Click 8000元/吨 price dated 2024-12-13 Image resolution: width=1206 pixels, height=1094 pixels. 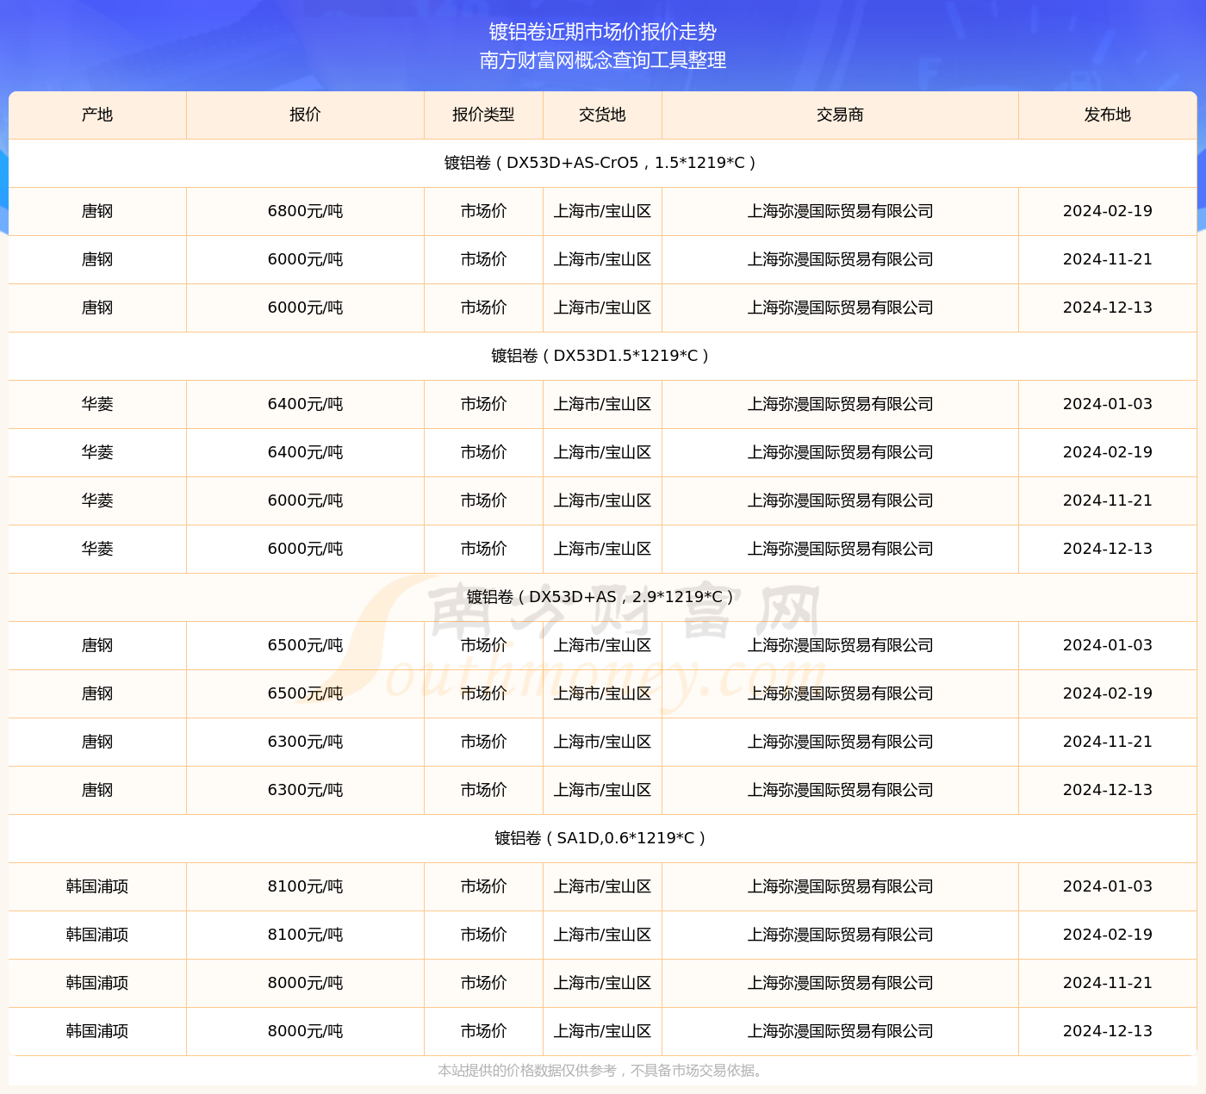[305, 1031]
